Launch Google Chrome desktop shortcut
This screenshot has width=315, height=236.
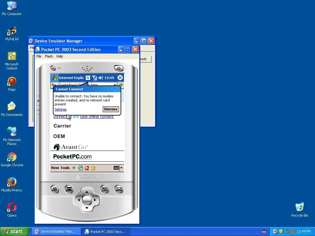(12, 159)
